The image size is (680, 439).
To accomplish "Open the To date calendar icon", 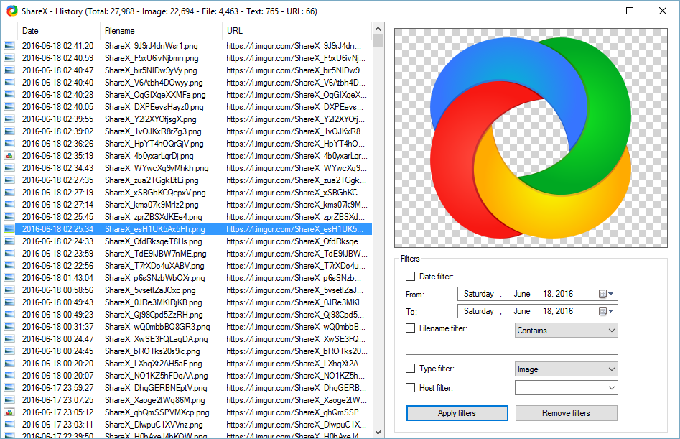I will 602,311.
